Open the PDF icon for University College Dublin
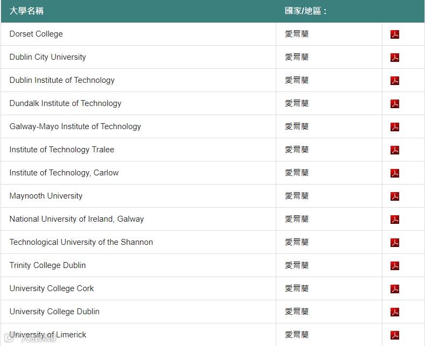The image size is (425, 346). pos(395,312)
